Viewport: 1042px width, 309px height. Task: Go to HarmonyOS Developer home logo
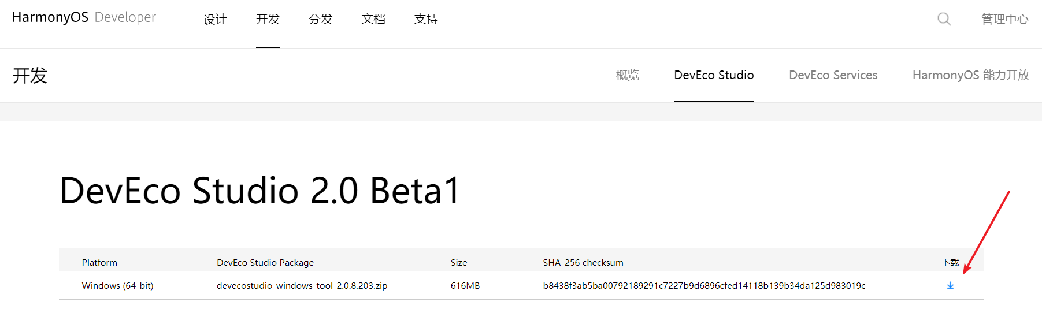tap(84, 17)
